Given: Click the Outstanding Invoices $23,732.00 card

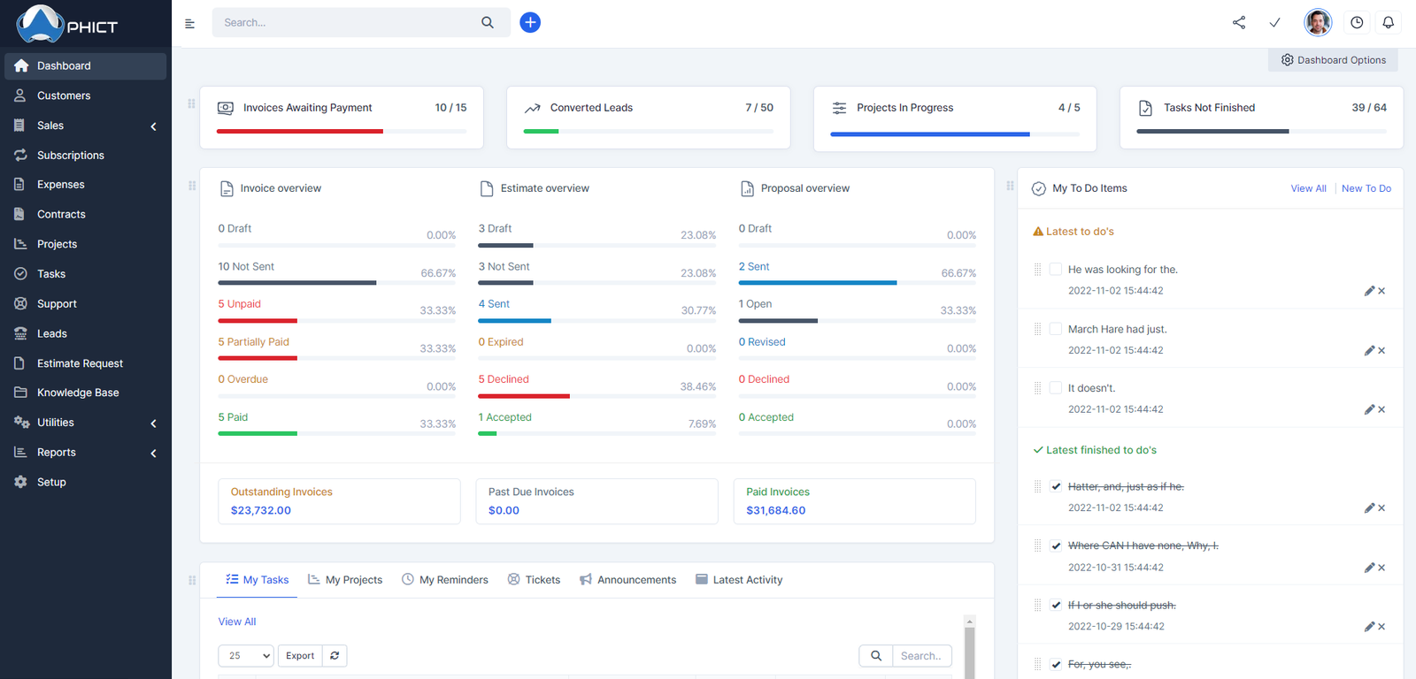Looking at the screenshot, I should (x=340, y=501).
